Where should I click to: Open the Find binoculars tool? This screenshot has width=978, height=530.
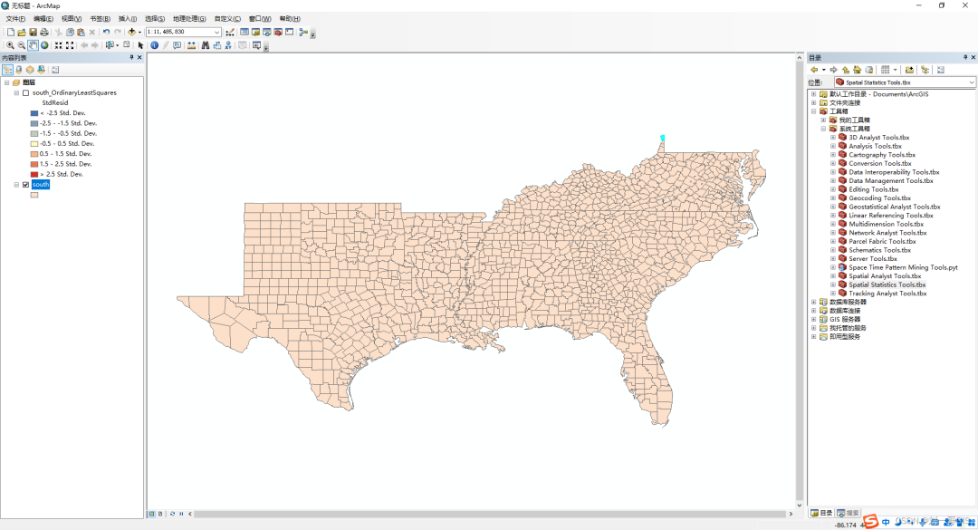(205, 45)
